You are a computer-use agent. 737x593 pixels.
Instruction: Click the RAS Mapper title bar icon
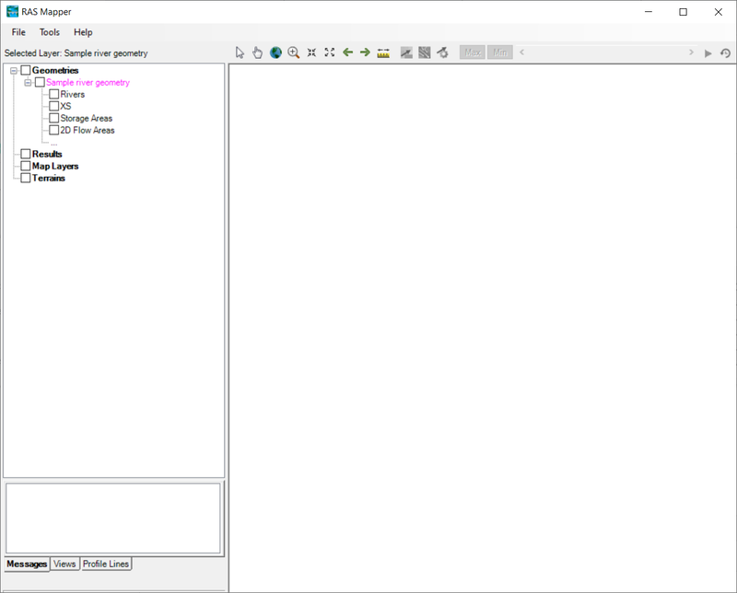[x=12, y=12]
